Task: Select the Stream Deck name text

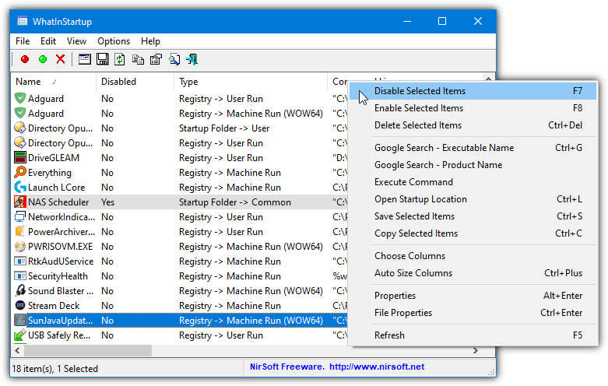Action: coord(54,305)
